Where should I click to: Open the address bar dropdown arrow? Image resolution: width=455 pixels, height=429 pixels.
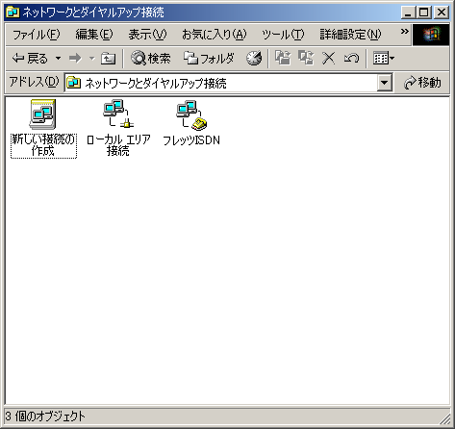pos(385,83)
